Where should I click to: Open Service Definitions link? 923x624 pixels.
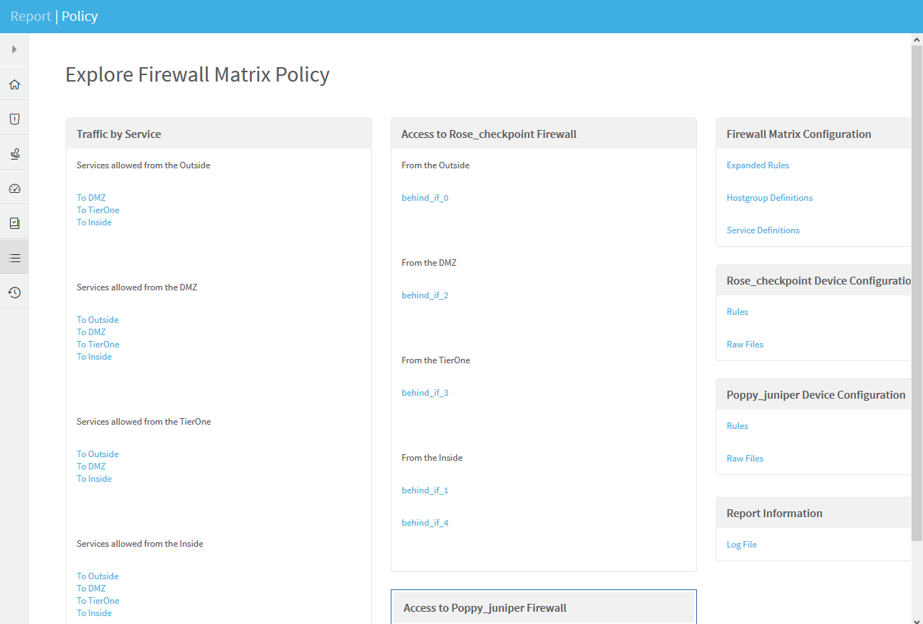tap(763, 230)
